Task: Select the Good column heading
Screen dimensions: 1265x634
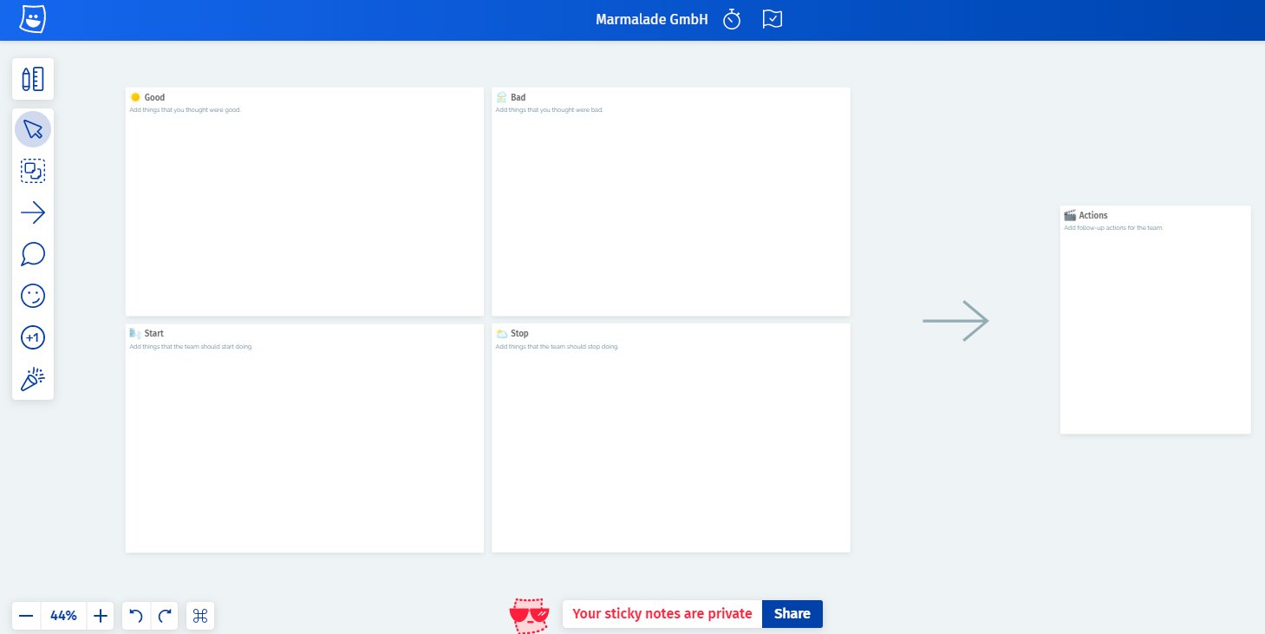Action: coord(154,97)
